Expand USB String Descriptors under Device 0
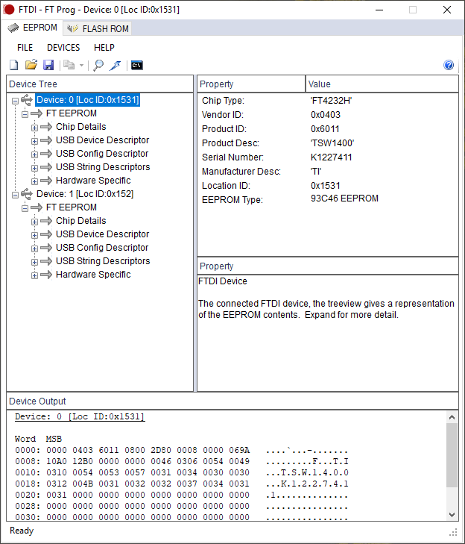Image resolution: width=465 pixels, height=544 pixels. (34, 168)
